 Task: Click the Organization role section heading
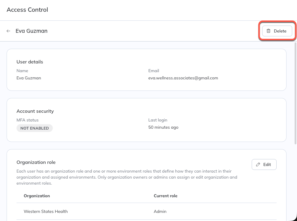tap(36, 162)
